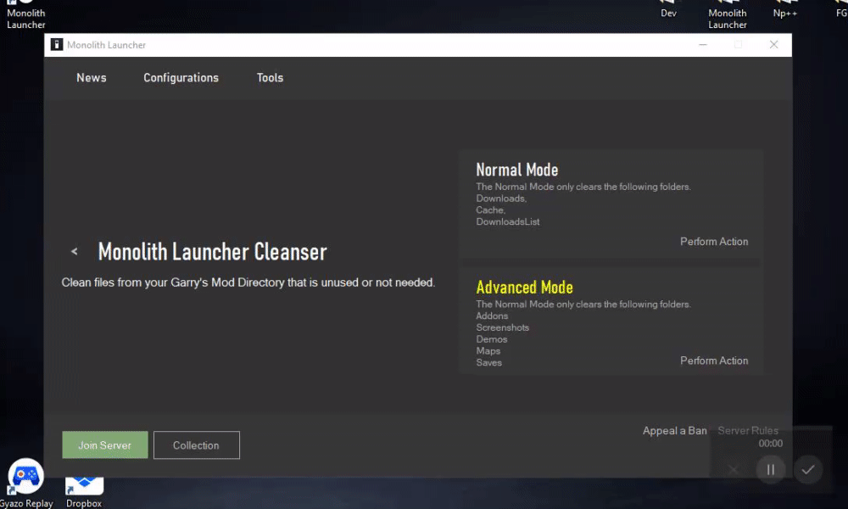The height and width of the screenshot is (509, 848).
Task: Select Monolith Launcher shortcut beside Dev
Action: click(x=728, y=13)
